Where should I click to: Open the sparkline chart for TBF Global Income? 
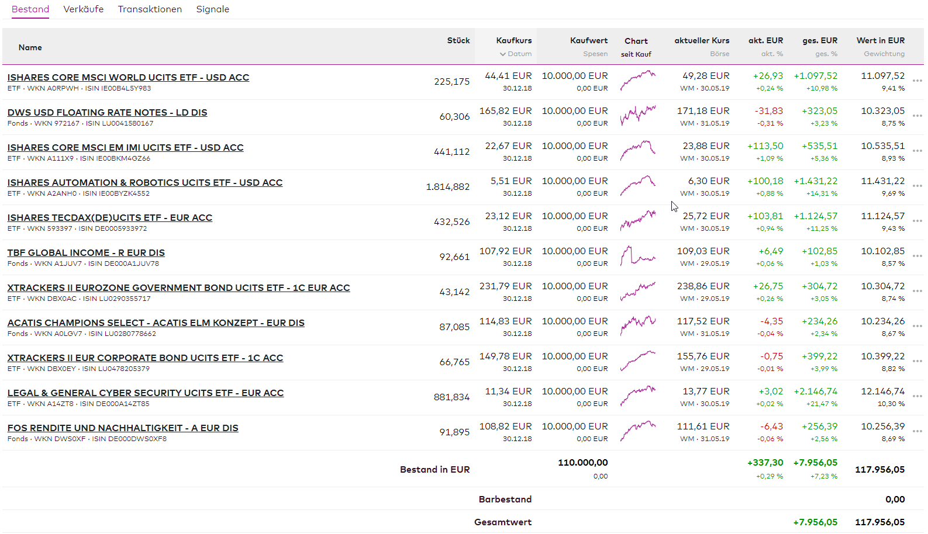[637, 256]
